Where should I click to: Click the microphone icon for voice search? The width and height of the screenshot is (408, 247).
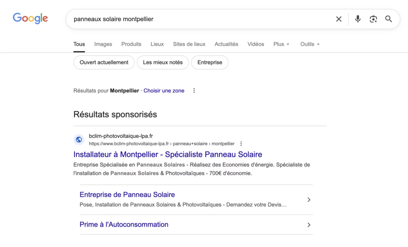(x=357, y=19)
